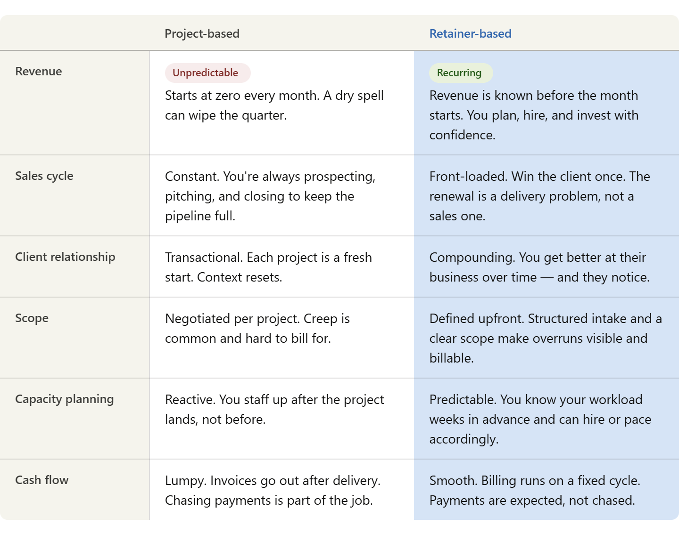The height and width of the screenshot is (533, 679).
Task: Click the blue Retainer-based column header
Action: (470, 33)
